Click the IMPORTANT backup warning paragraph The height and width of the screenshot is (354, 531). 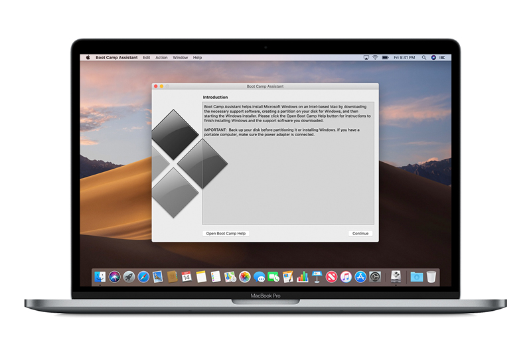point(281,132)
